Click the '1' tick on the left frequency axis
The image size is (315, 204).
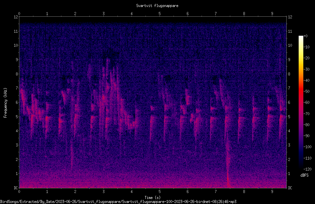click(17, 174)
